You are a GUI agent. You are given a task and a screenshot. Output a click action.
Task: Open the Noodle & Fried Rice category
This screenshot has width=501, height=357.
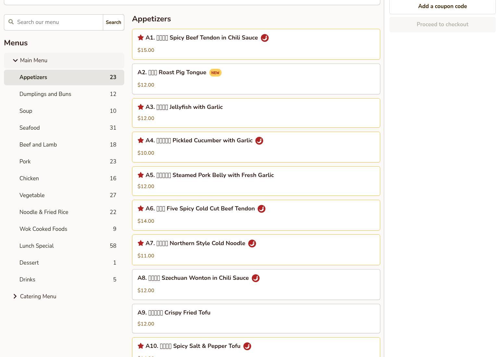[x=64, y=212]
